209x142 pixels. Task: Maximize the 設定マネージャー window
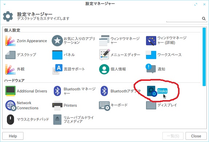tap(196, 4)
